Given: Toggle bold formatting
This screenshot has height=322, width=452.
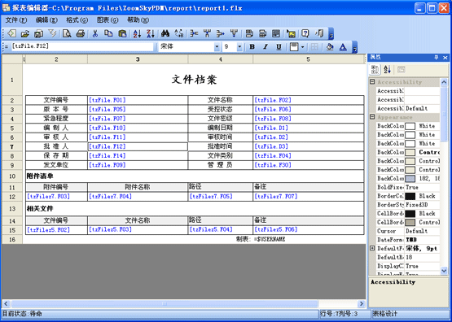Looking at the screenshot, I should click(252, 47).
